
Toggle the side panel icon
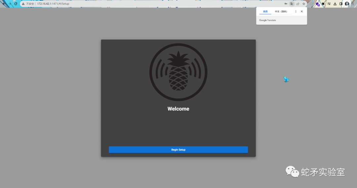(x=341, y=4)
